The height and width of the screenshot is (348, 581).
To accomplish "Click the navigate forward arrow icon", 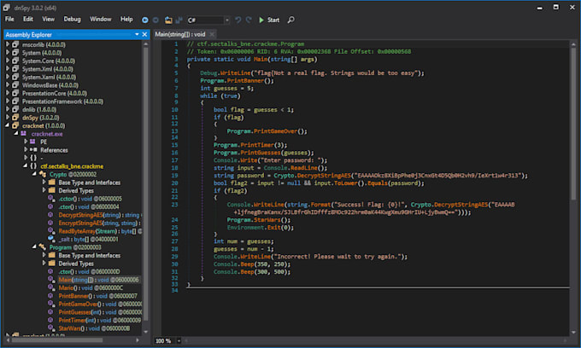I will (156, 20).
